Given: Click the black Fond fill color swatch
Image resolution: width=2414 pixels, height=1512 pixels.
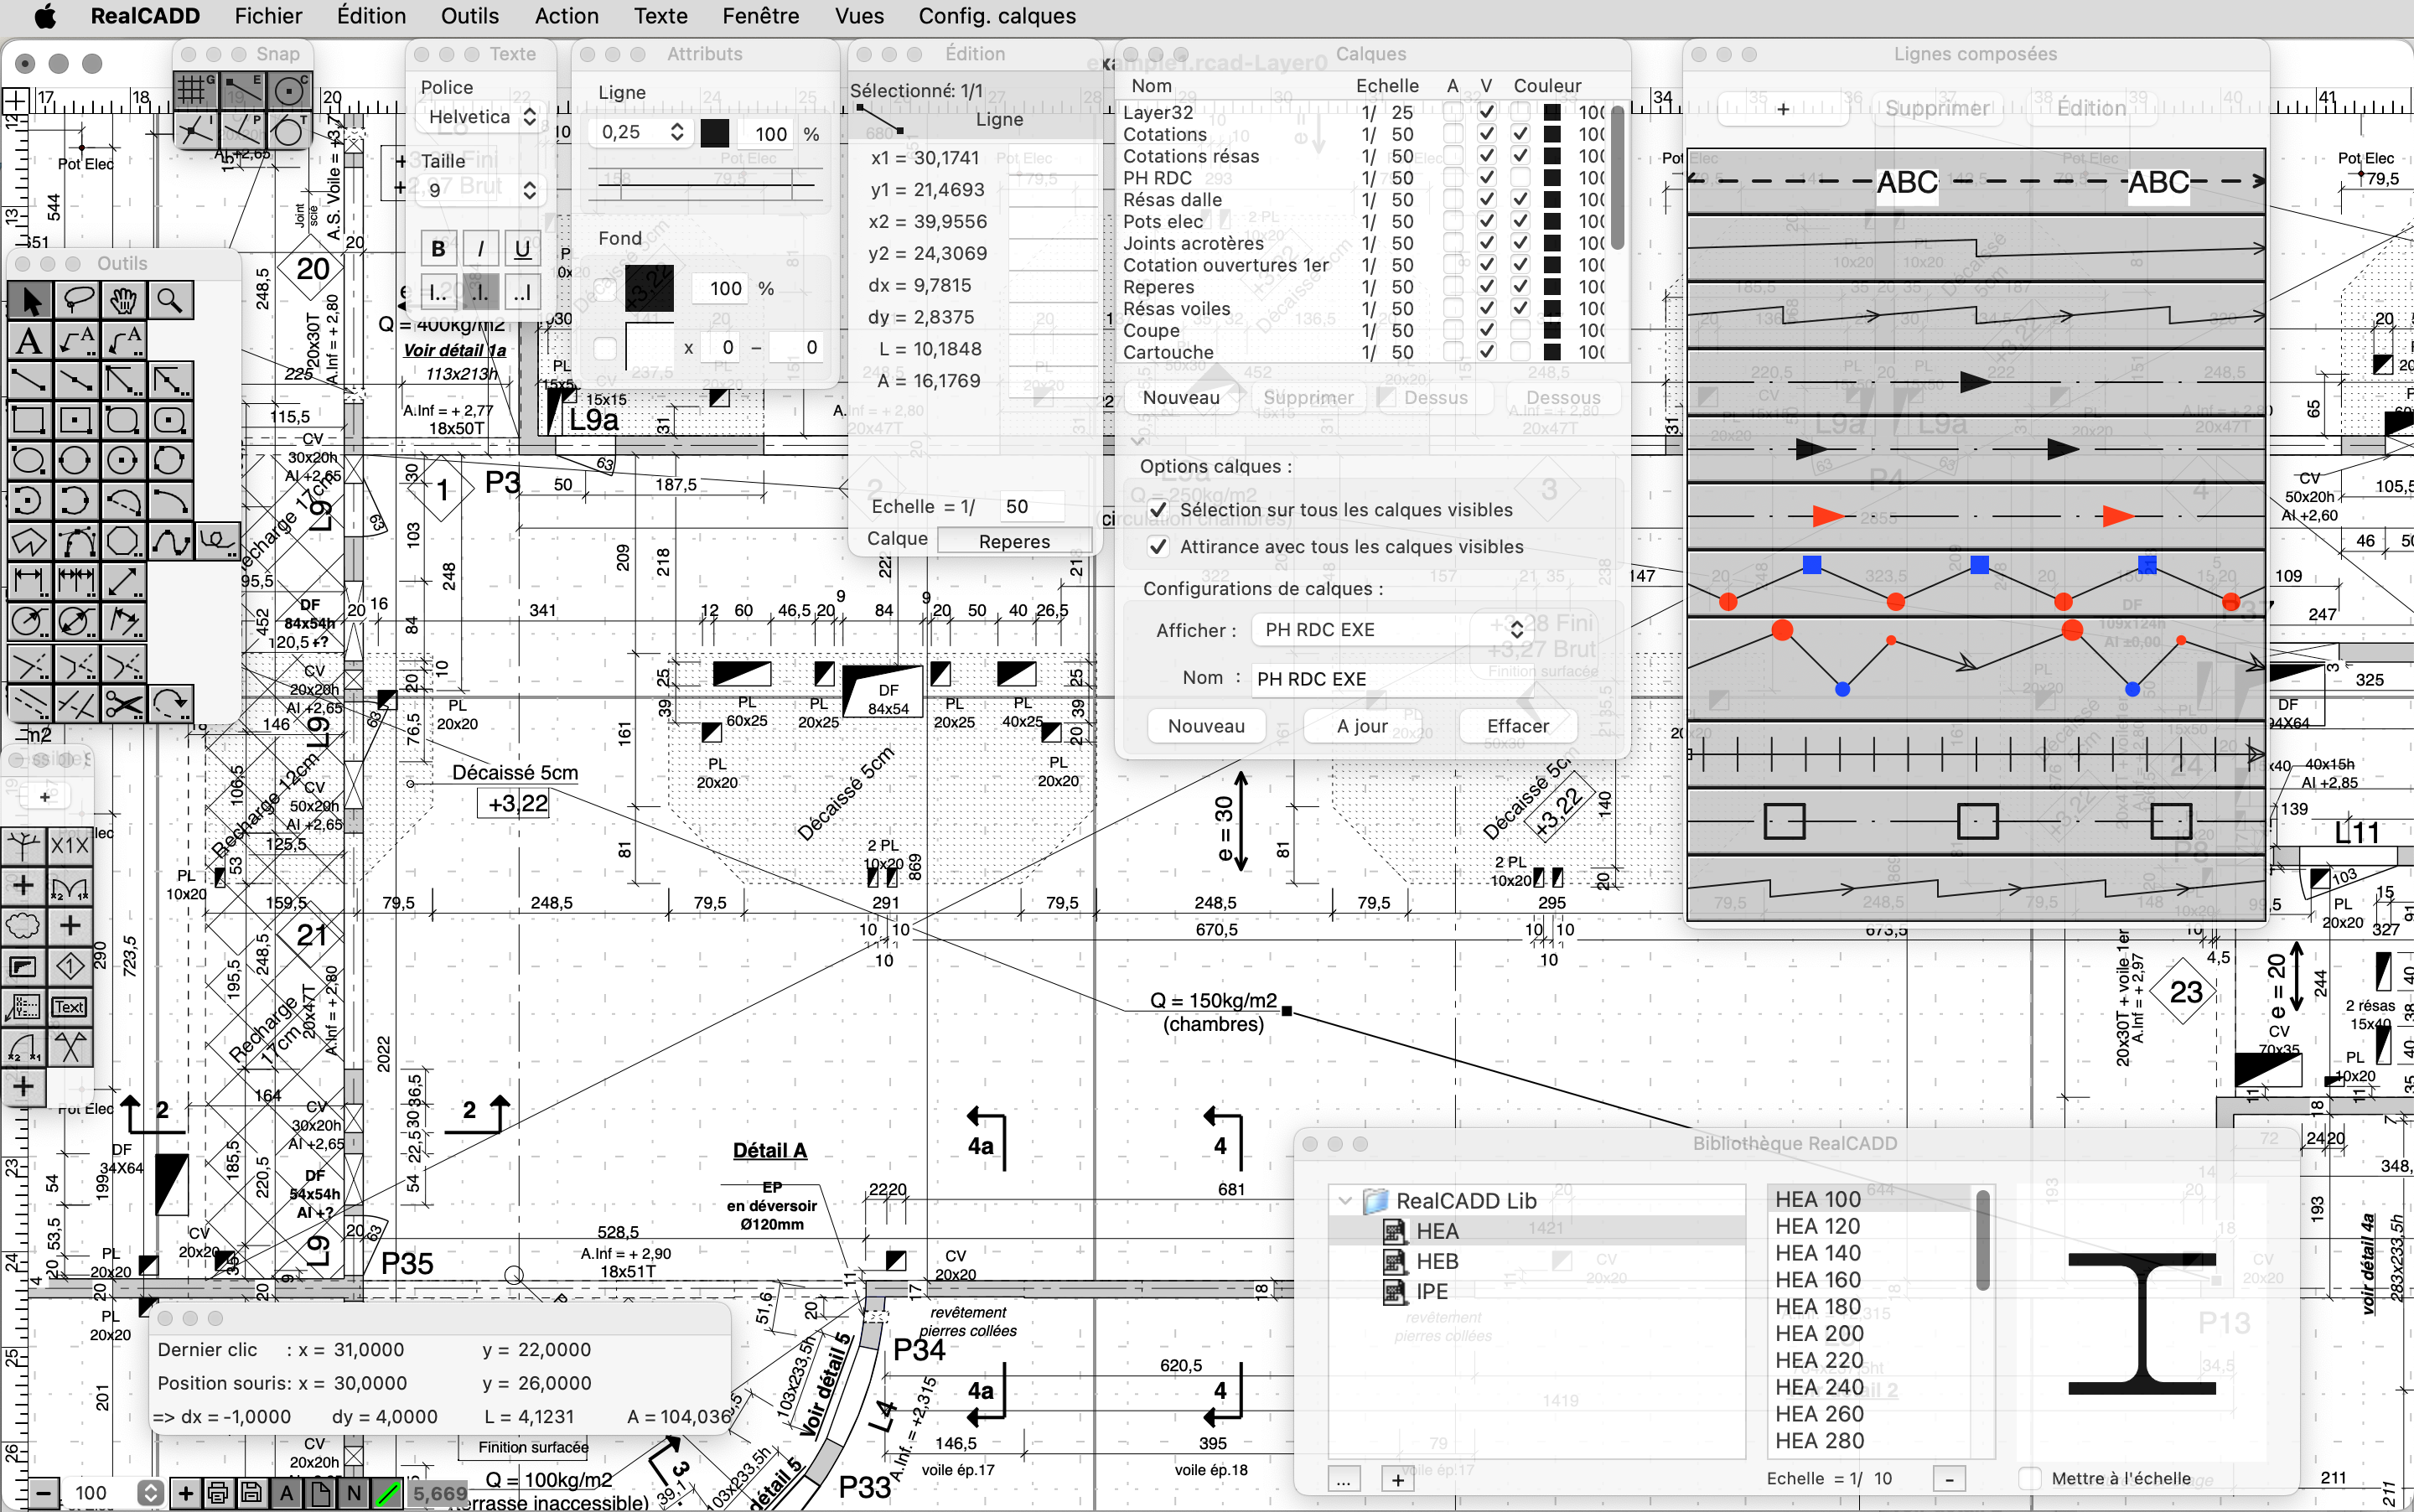Looking at the screenshot, I should point(650,289).
